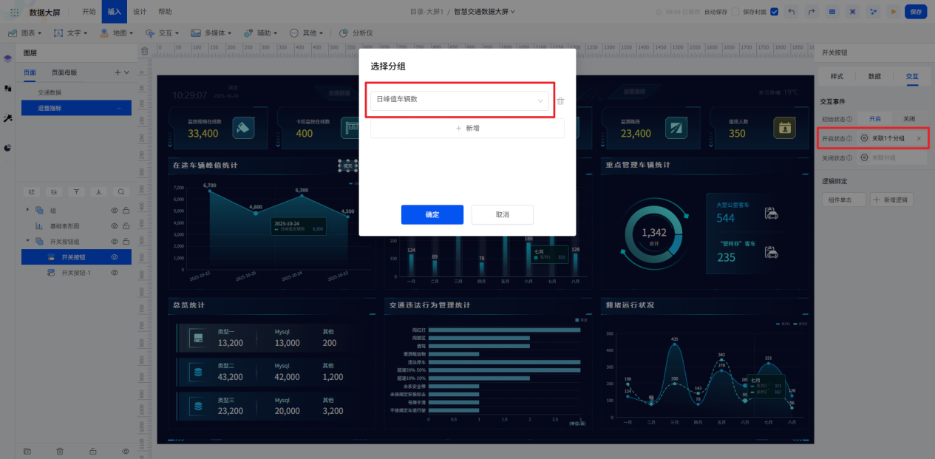The width and height of the screenshot is (935, 459).
Task: Open the 开始 menu tab
Action: click(x=89, y=12)
